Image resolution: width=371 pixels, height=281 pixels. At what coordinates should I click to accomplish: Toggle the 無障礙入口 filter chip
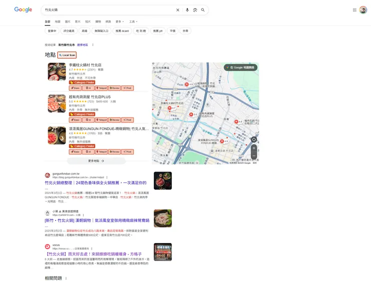(x=101, y=31)
